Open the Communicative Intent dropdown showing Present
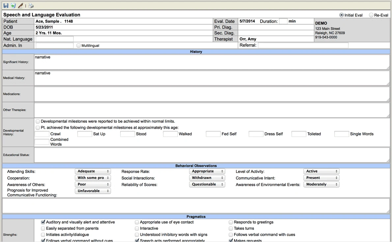The image size is (392, 242). click(x=321, y=178)
